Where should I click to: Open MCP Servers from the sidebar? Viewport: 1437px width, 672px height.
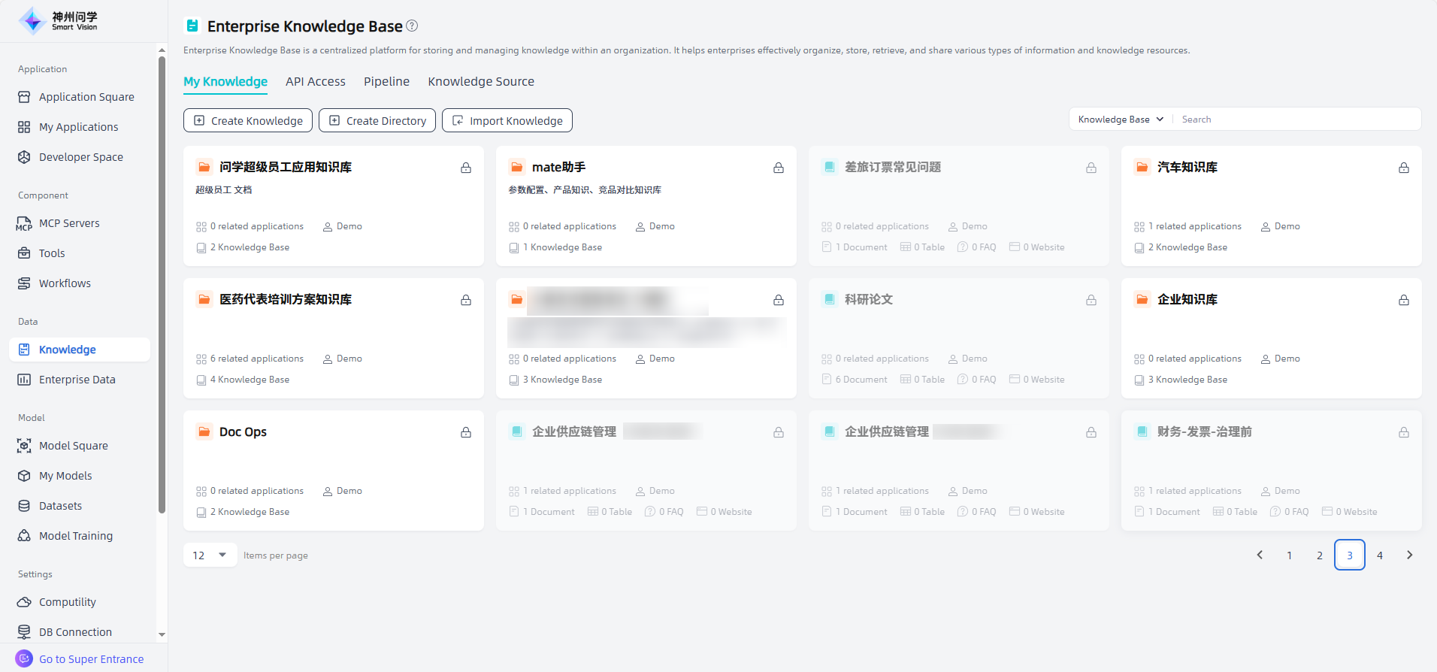coord(69,223)
